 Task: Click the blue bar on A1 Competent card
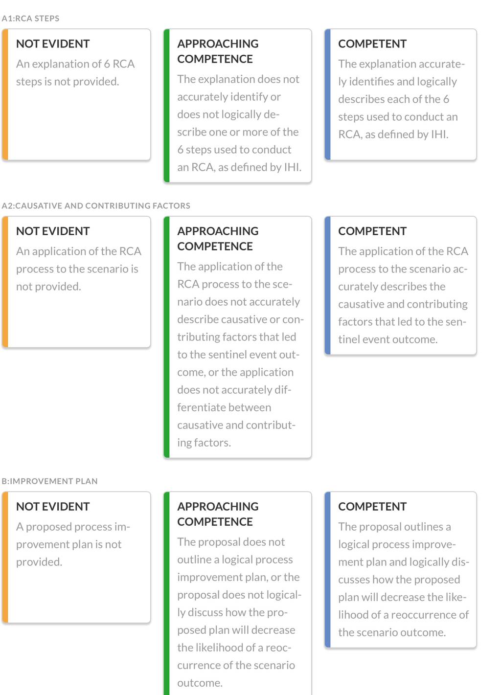click(327, 94)
